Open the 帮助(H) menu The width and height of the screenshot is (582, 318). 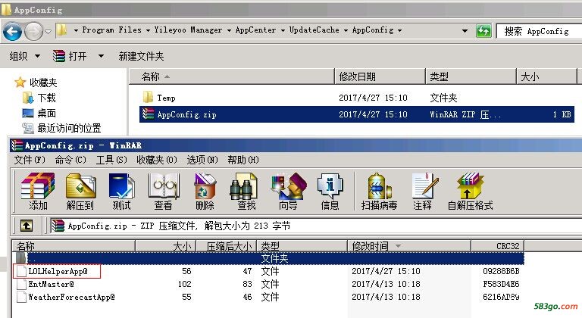pos(243,160)
